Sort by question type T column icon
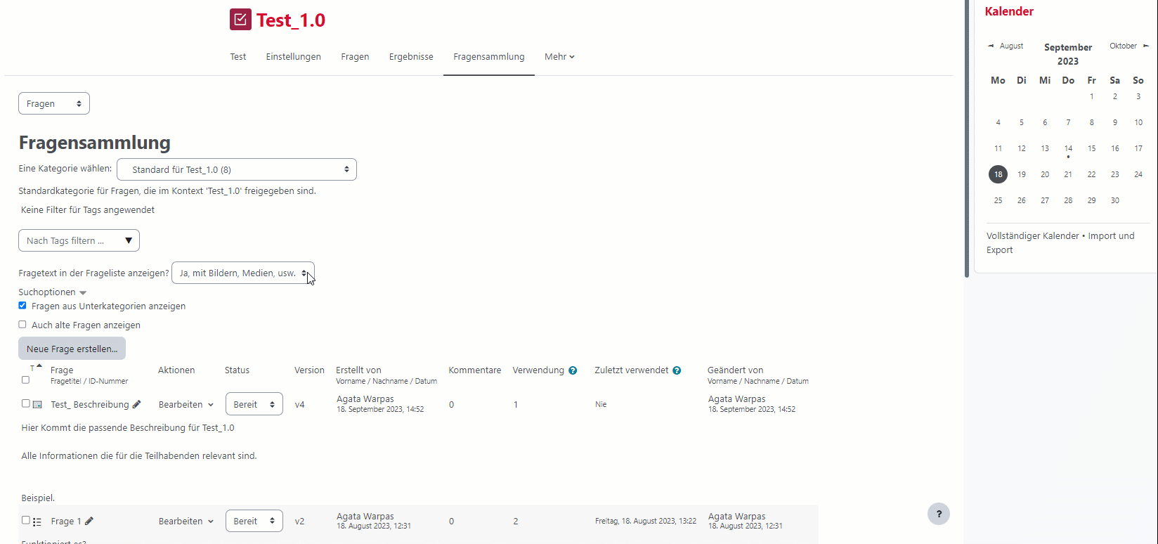1158x544 pixels. [x=33, y=368]
